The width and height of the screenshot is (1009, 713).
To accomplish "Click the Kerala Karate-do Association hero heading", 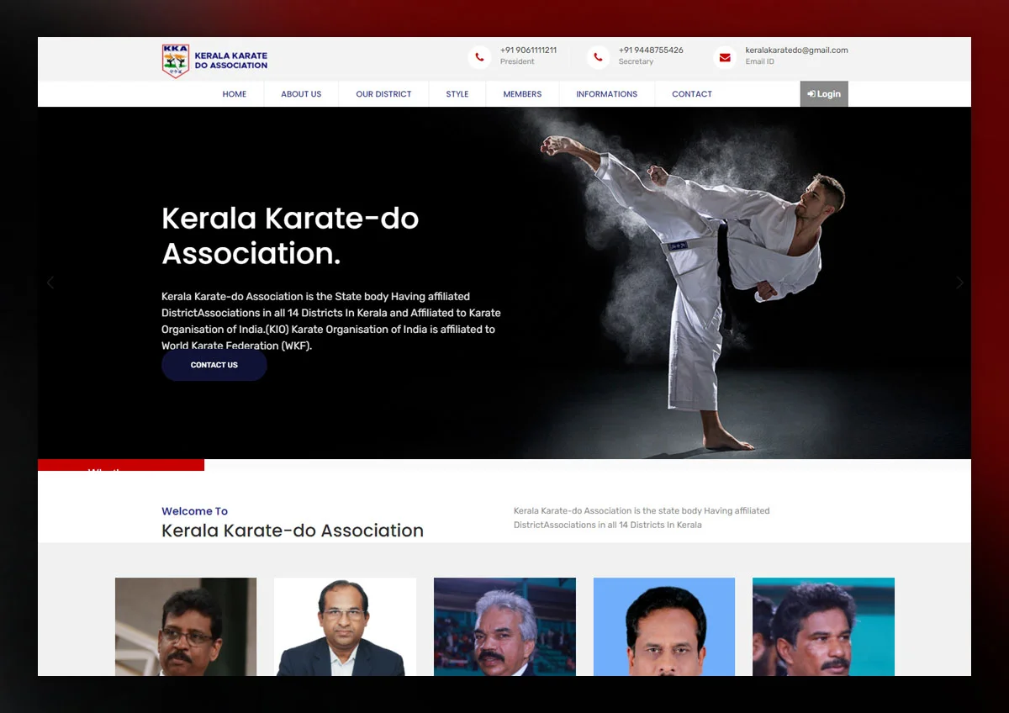I will (290, 235).
